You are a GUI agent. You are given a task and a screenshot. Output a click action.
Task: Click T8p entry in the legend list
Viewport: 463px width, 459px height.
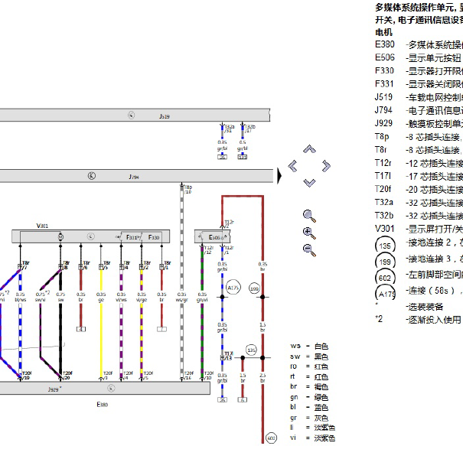click(x=419, y=137)
